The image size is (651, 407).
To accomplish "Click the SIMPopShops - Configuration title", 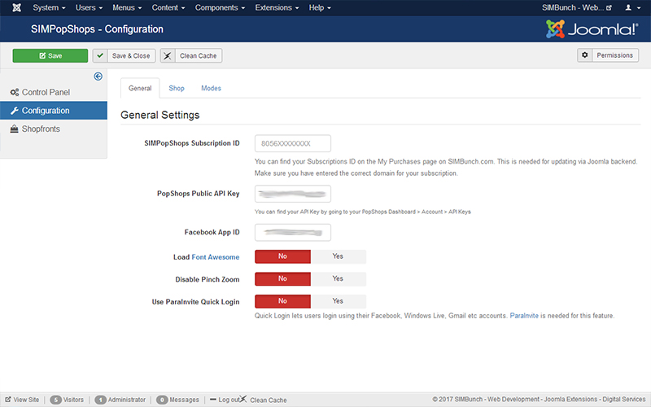I will tap(97, 29).
